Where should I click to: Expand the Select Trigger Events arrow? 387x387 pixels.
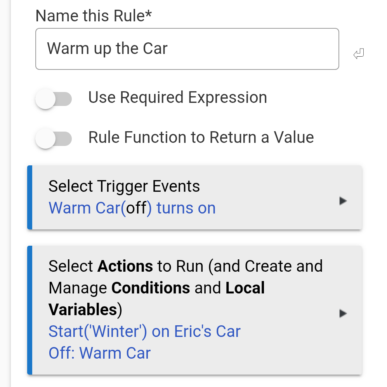[343, 201]
